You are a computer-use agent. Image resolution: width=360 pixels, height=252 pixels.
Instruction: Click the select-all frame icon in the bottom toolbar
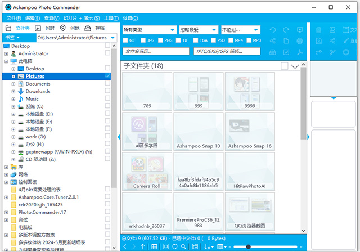pyautogui.click(x=166, y=246)
